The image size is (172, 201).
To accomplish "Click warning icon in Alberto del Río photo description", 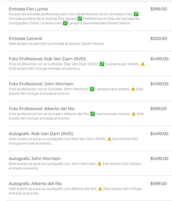I will coord(134,114).
